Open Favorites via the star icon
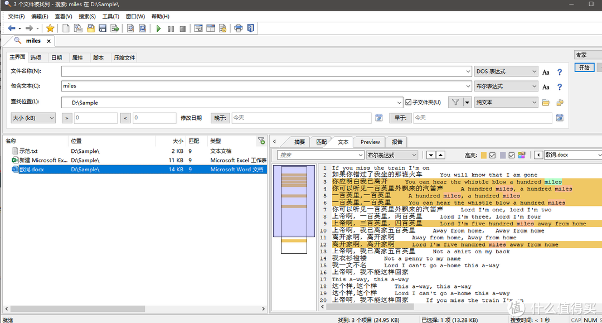602x323 pixels. [x=50, y=28]
